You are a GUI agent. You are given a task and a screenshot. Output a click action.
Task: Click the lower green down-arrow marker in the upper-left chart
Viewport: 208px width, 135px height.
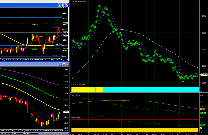[x=47, y=35]
